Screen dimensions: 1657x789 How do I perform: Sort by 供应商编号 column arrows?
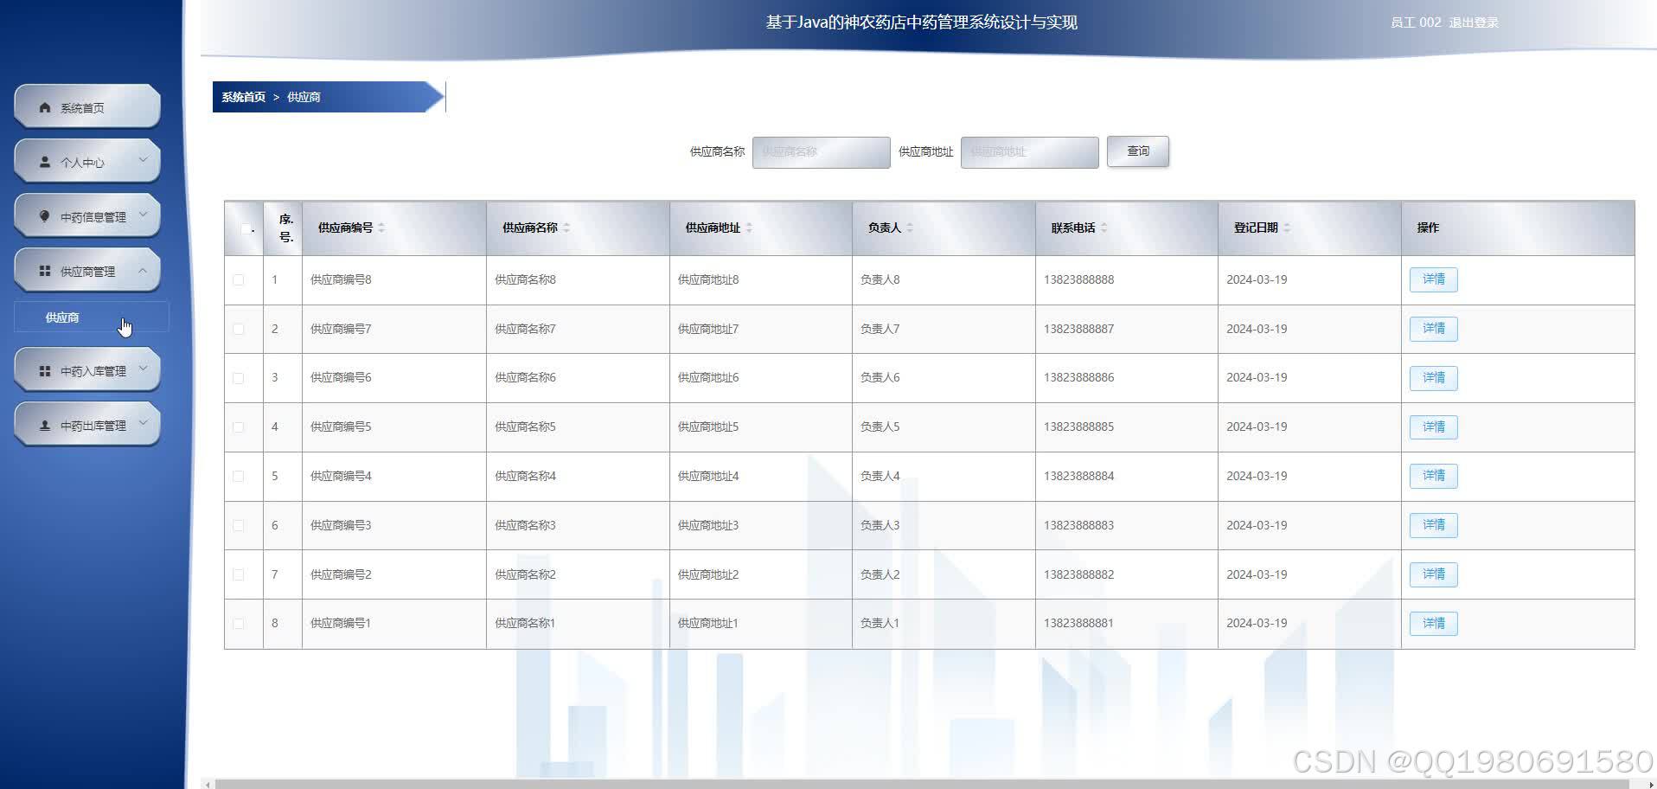click(x=381, y=228)
